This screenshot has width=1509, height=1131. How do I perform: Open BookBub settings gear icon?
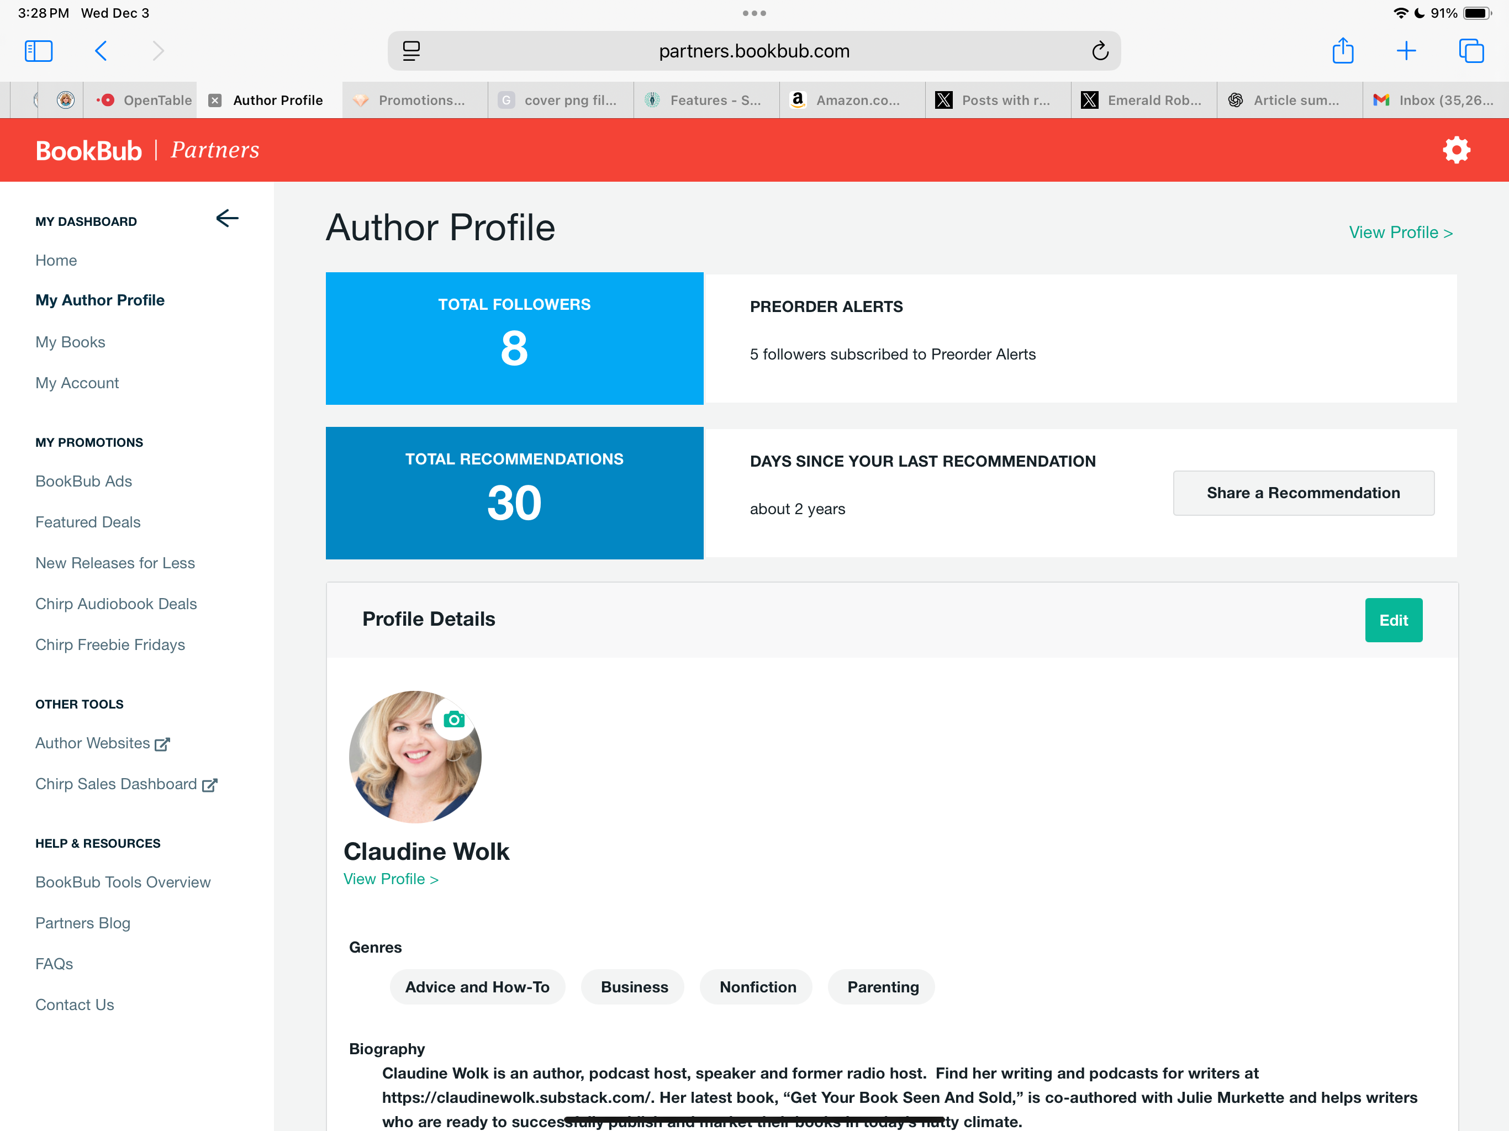click(1456, 150)
